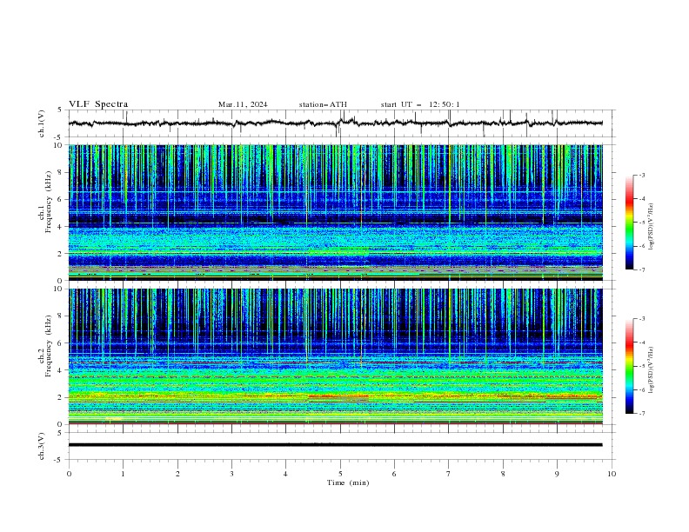Click the time axis tick label '10'
This screenshot has height=532, width=689.
coord(612,474)
